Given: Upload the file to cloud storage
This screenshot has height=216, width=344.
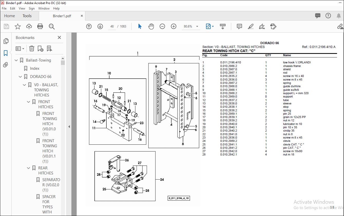Looking at the screenshot, I should [x=29, y=26].
